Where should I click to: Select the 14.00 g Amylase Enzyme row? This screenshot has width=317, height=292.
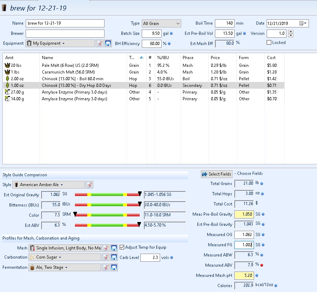coord(144,99)
